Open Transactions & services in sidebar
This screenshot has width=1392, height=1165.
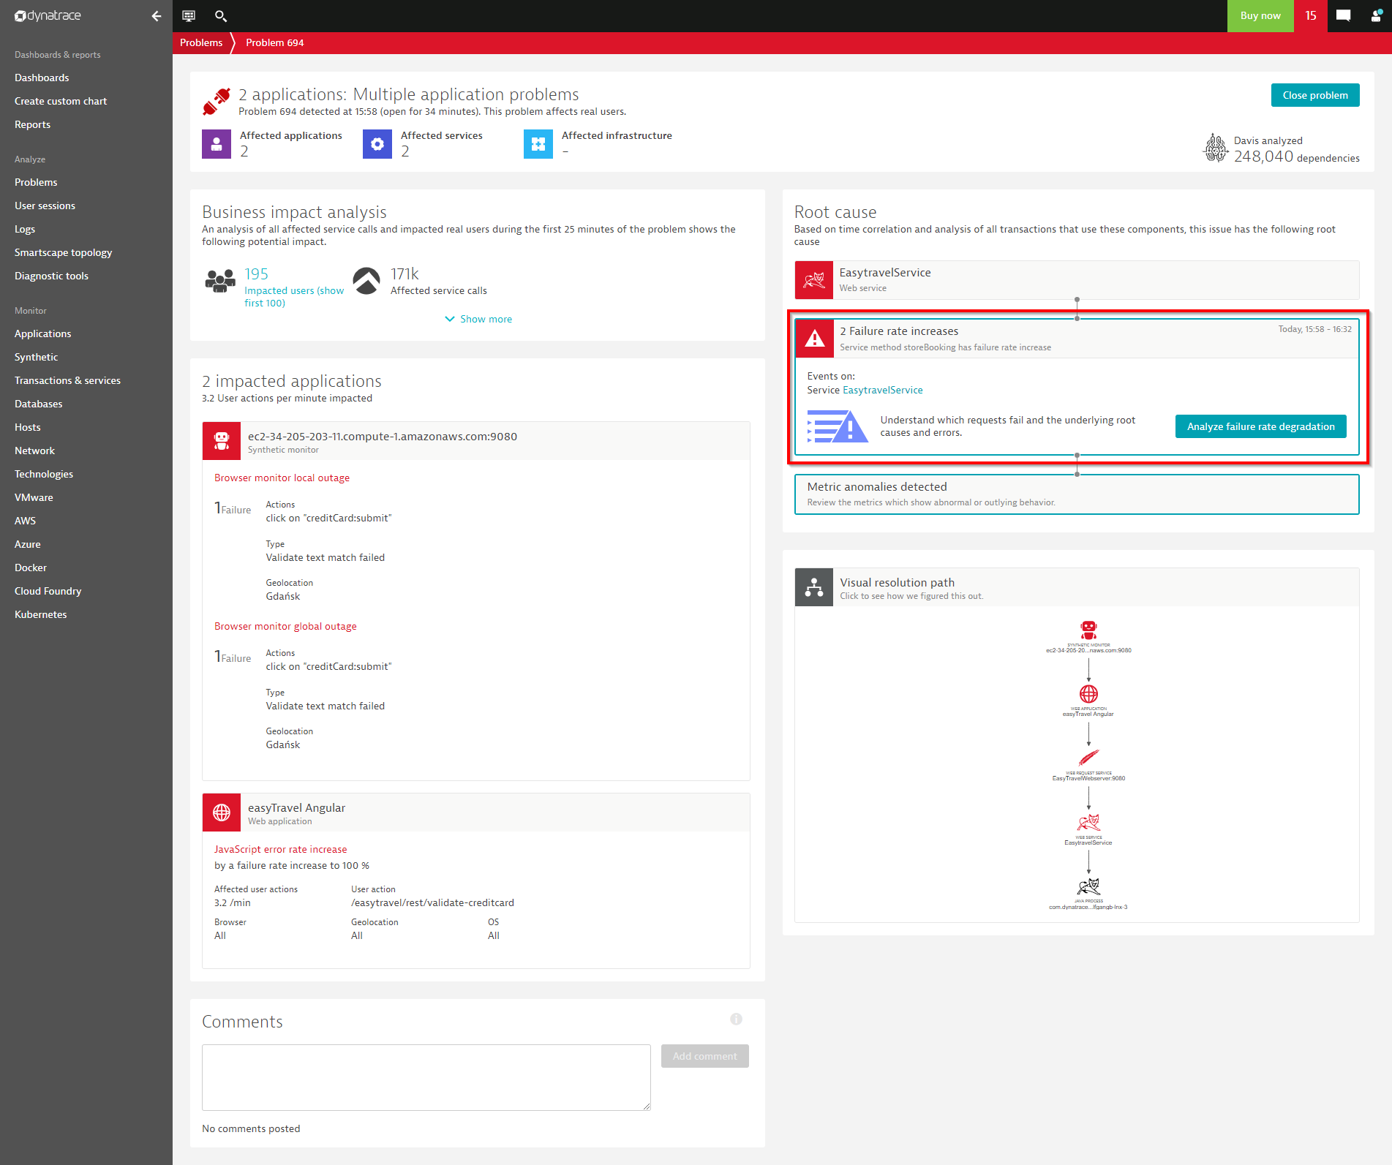(67, 380)
